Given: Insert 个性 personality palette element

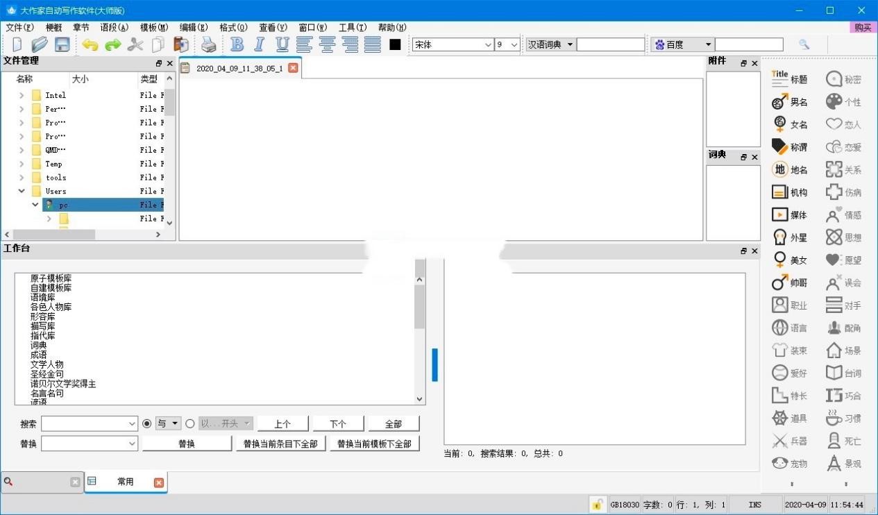Looking at the screenshot, I should point(844,102).
